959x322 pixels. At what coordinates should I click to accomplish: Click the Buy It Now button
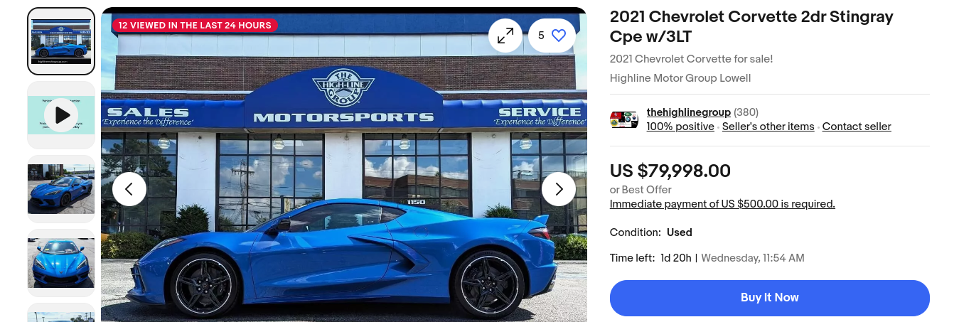pyautogui.click(x=770, y=298)
